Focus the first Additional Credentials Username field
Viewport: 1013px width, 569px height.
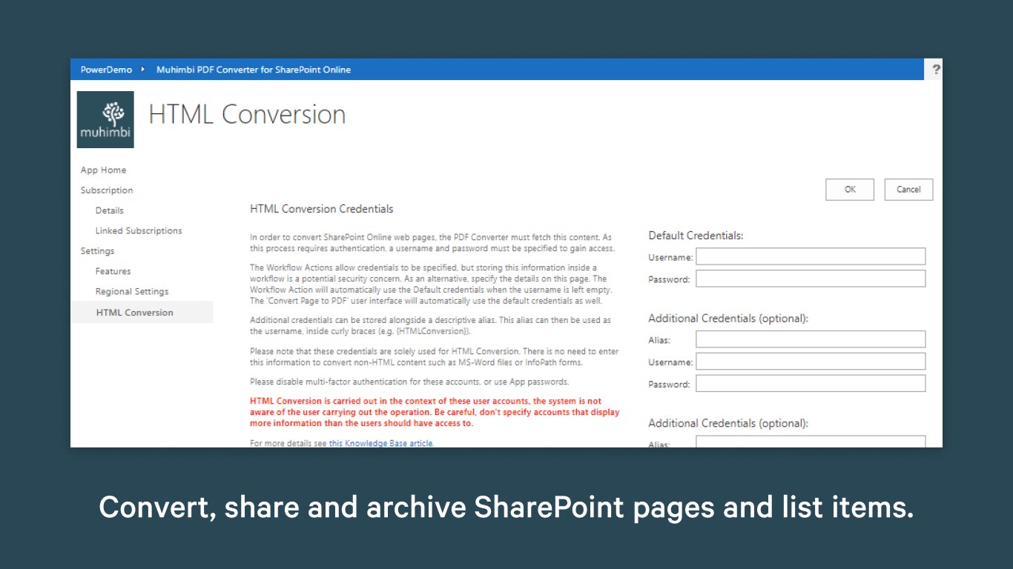tap(811, 362)
